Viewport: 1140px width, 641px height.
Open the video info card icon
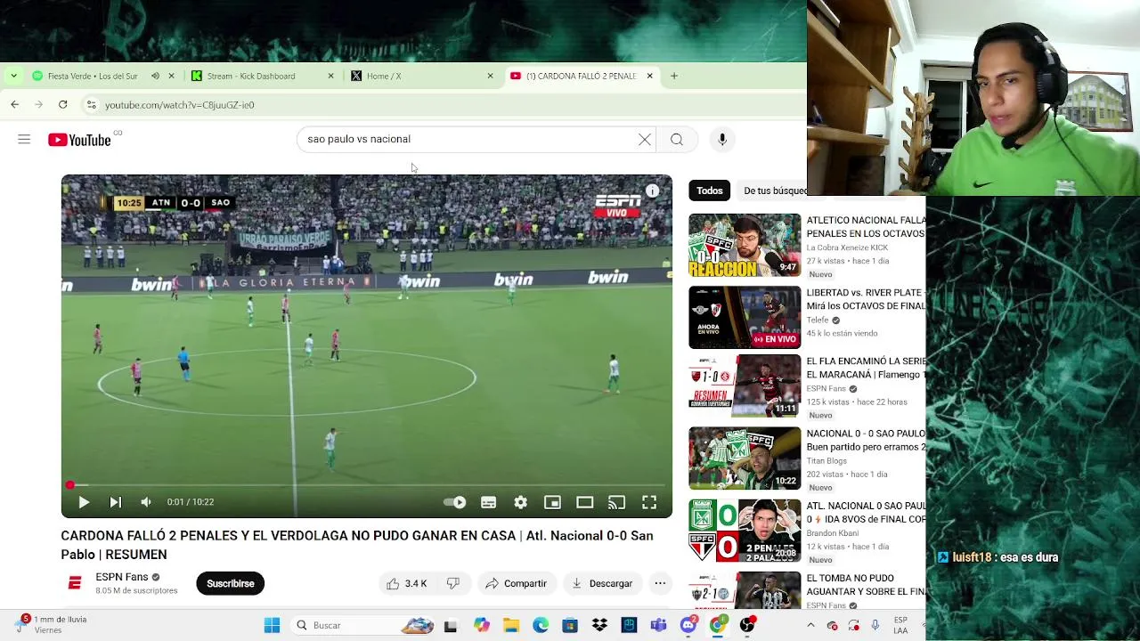tap(652, 191)
